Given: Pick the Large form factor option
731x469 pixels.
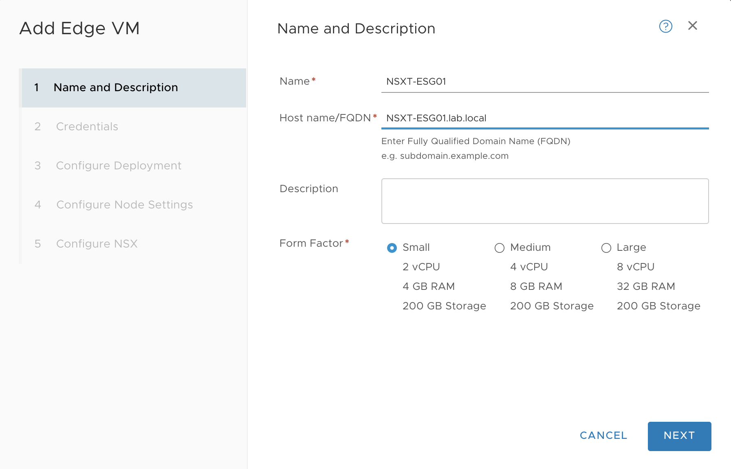Looking at the screenshot, I should 606,248.
